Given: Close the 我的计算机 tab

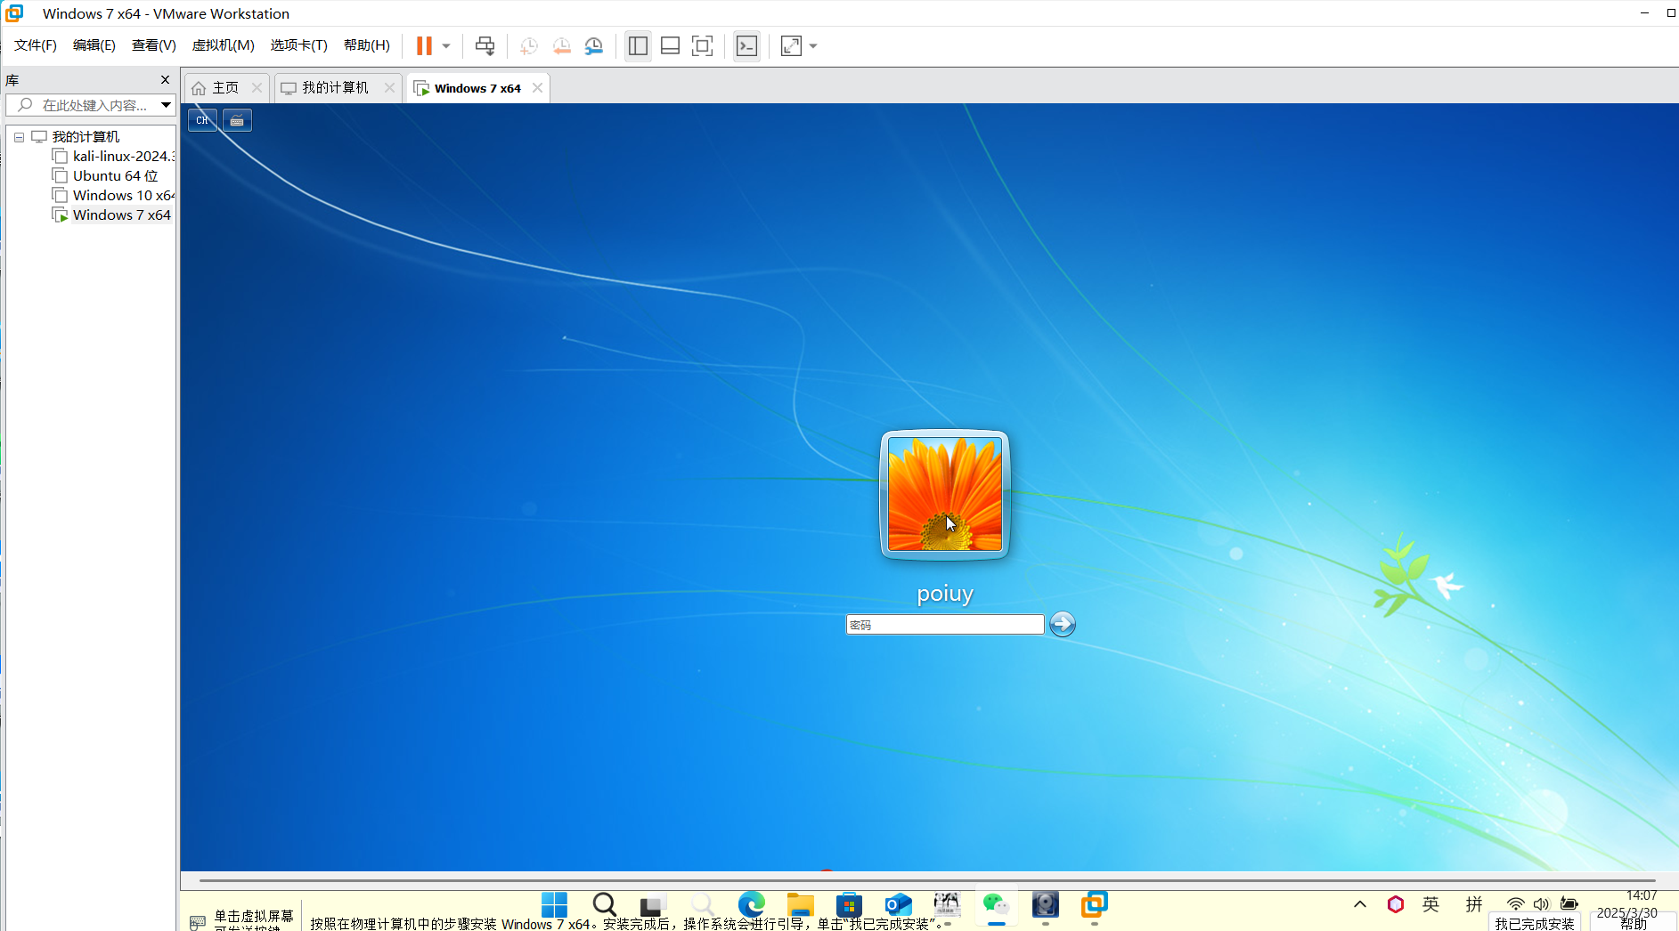Looking at the screenshot, I should tap(389, 87).
